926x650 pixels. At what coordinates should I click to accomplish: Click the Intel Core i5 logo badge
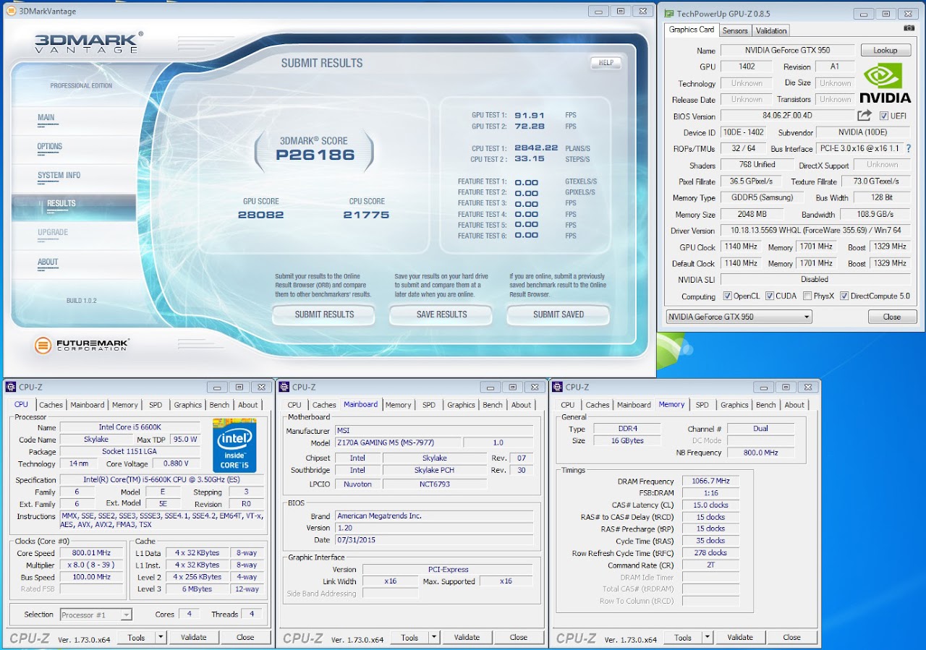tap(234, 445)
